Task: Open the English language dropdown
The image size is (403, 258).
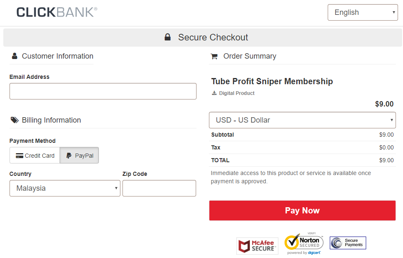Action: 362,12
